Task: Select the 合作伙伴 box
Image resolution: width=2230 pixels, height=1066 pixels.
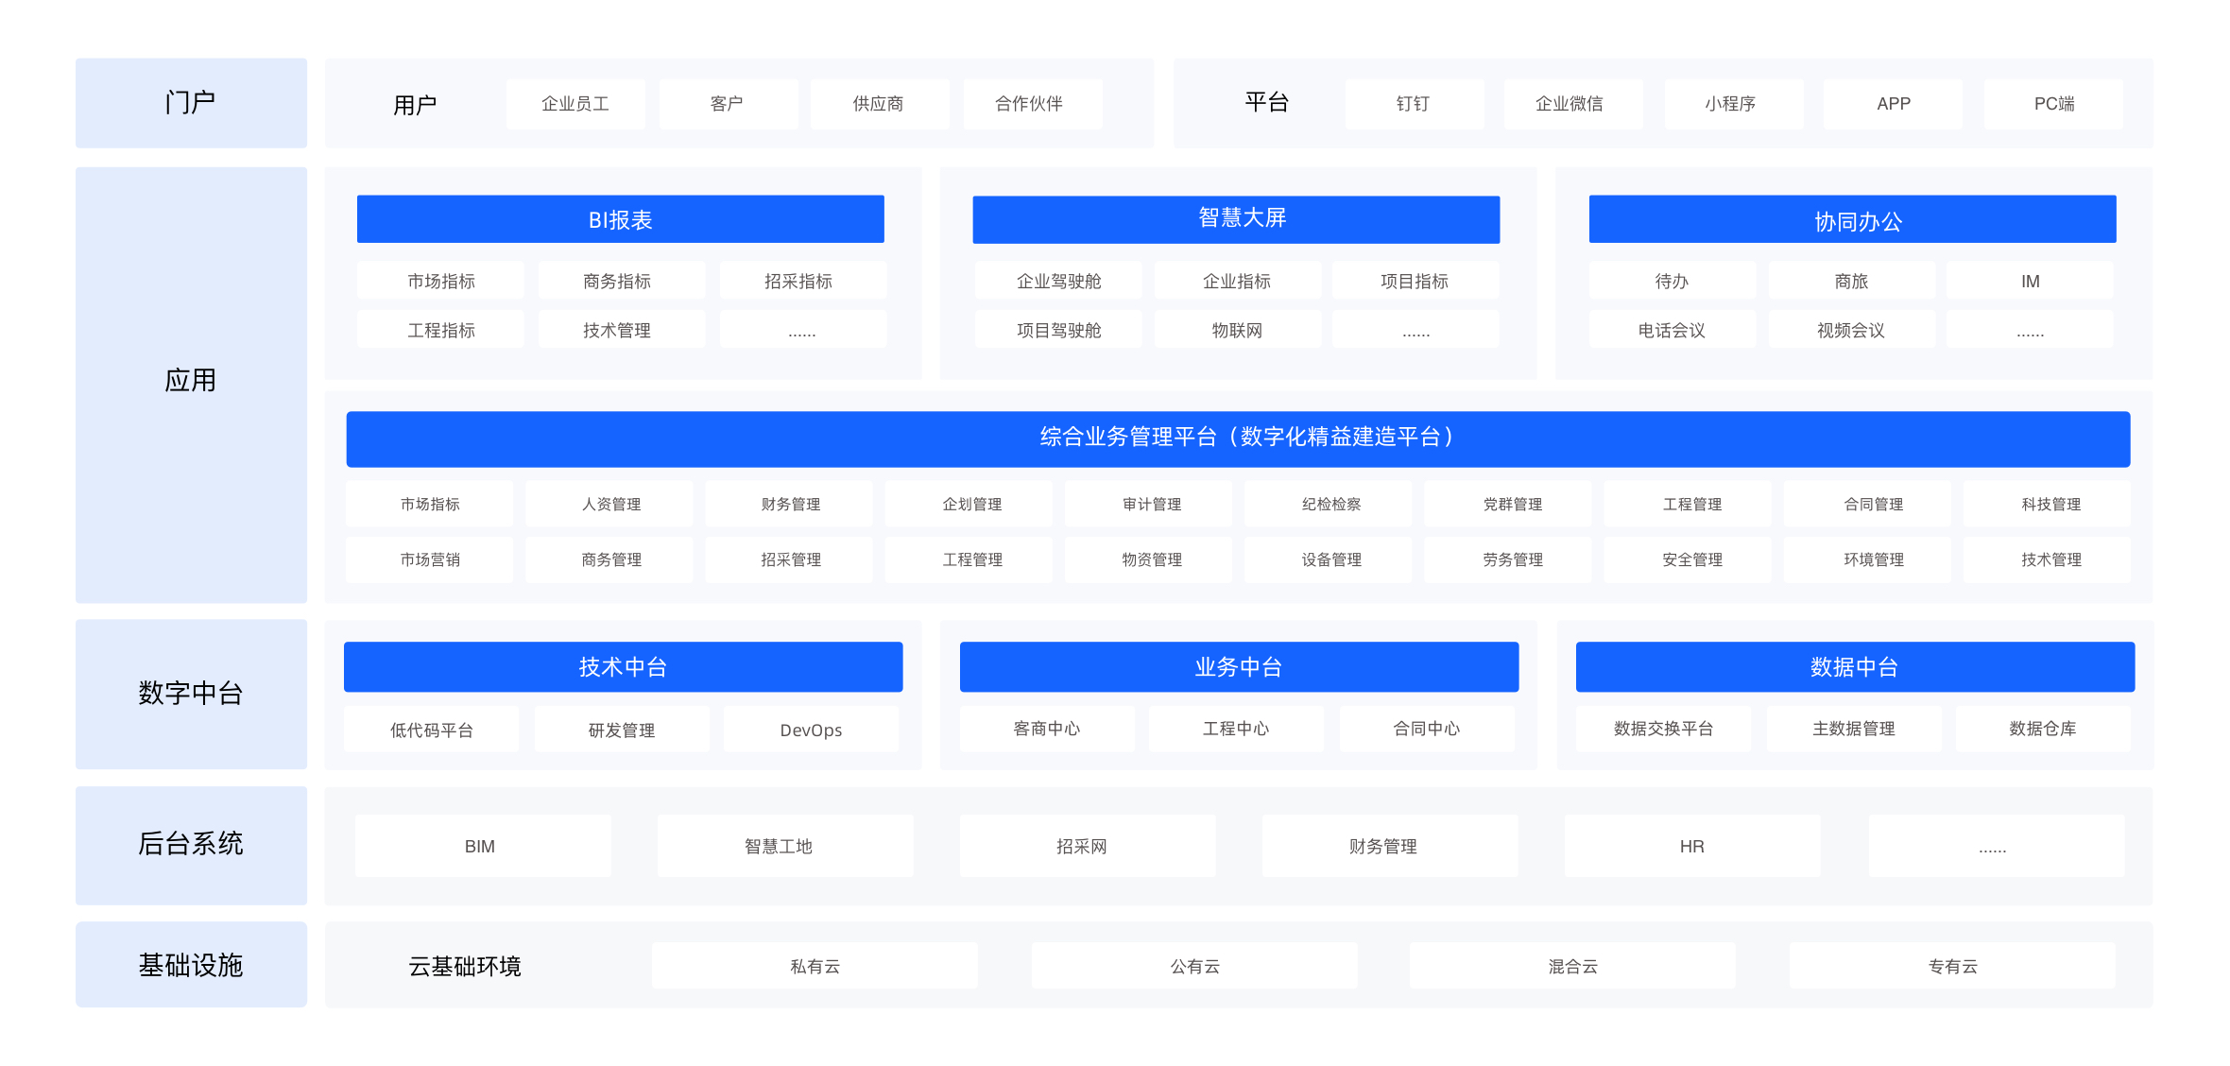Action: click(1032, 104)
